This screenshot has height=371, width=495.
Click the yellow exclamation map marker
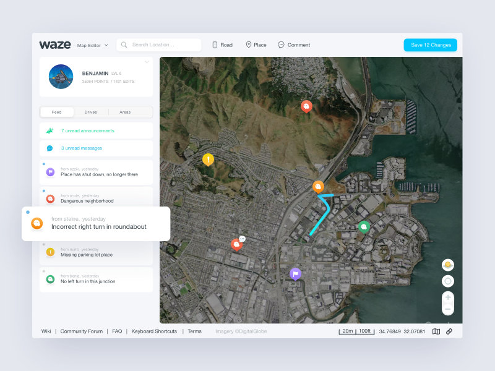(209, 160)
